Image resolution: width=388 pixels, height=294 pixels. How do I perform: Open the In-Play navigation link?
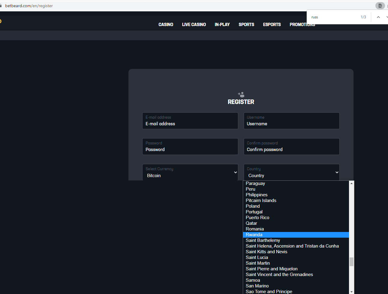222,25
